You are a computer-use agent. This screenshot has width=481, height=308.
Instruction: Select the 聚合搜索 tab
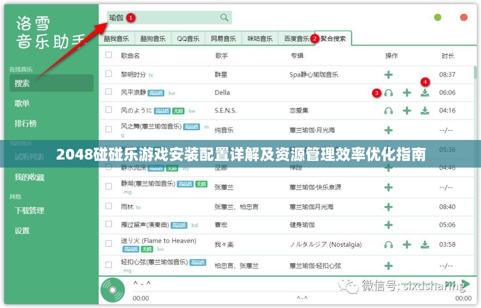click(x=333, y=39)
